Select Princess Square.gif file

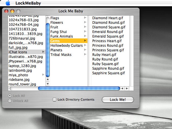tap(108, 50)
